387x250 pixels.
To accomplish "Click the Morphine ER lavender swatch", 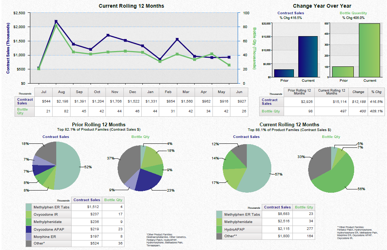I will (29, 236).
